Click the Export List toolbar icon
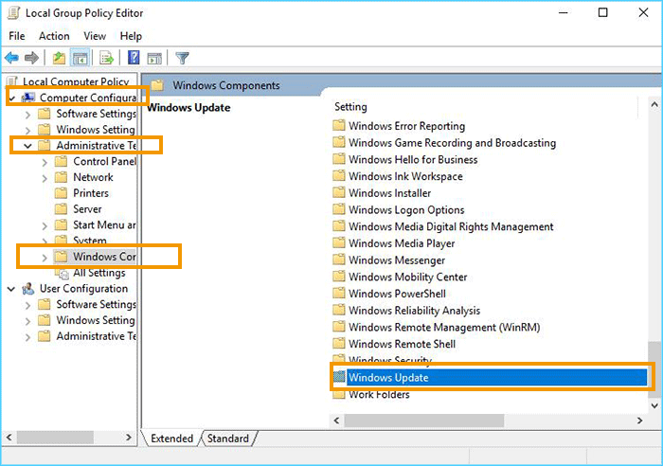Viewport: 663px width, 466px height. 106,59
